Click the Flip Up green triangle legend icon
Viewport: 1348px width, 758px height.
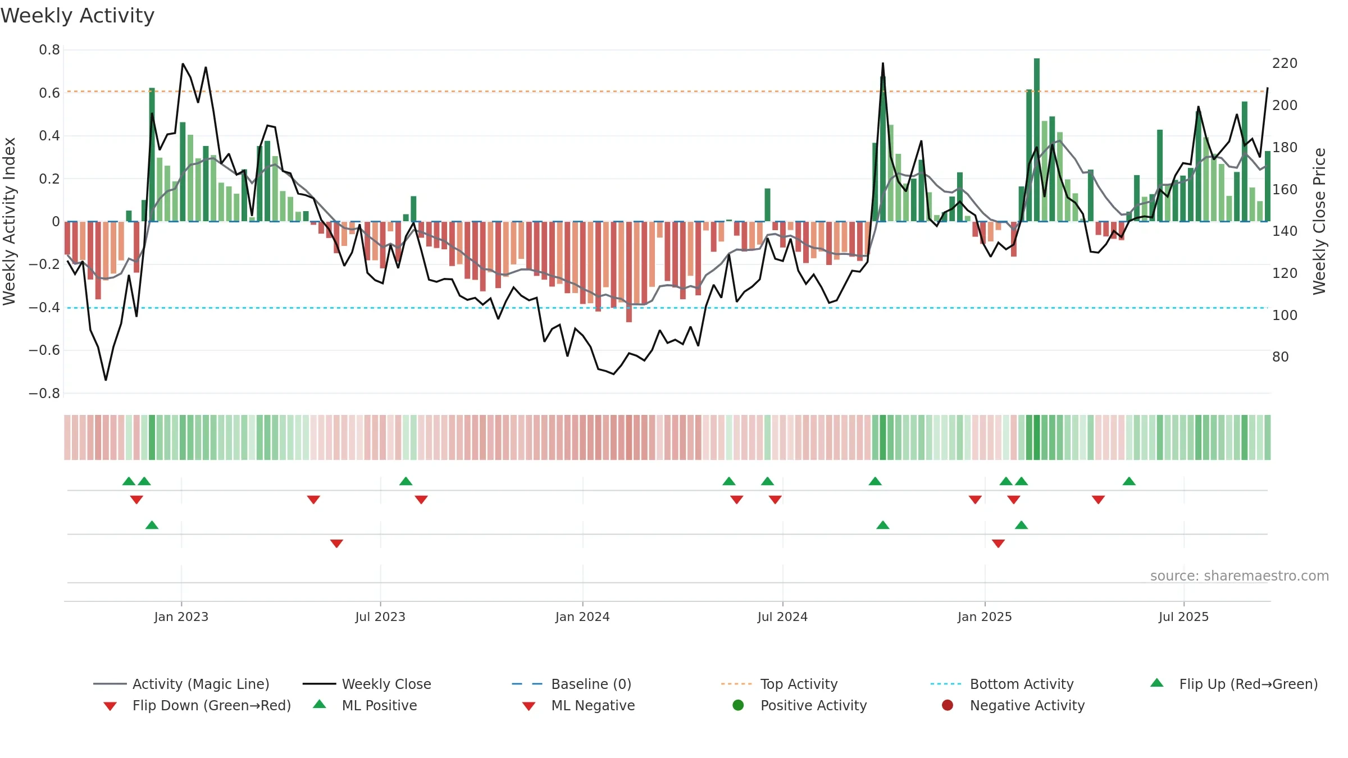point(1157,683)
